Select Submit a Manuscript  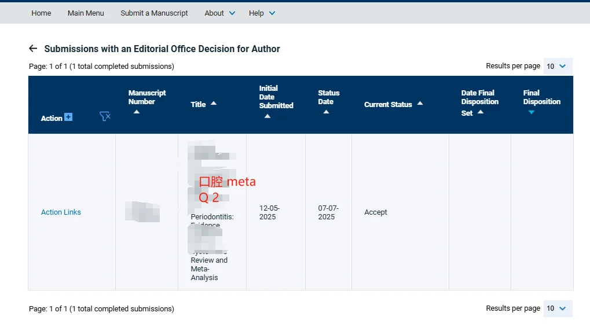click(x=154, y=13)
